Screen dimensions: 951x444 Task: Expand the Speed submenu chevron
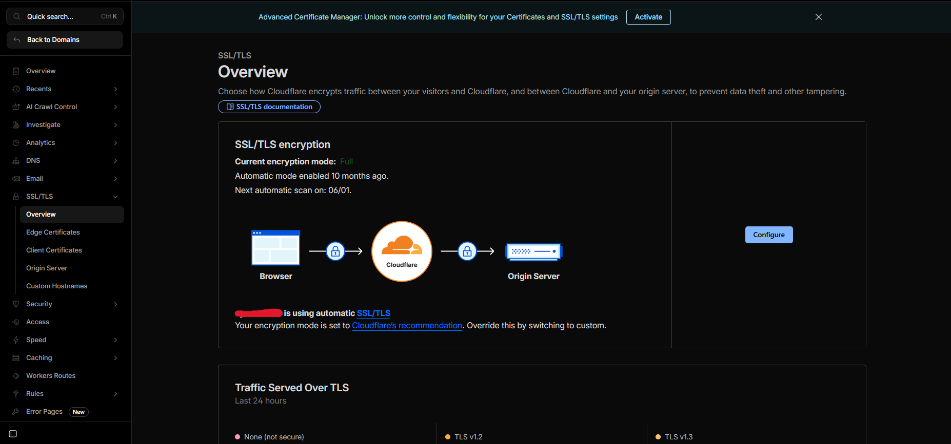point(115,340)
